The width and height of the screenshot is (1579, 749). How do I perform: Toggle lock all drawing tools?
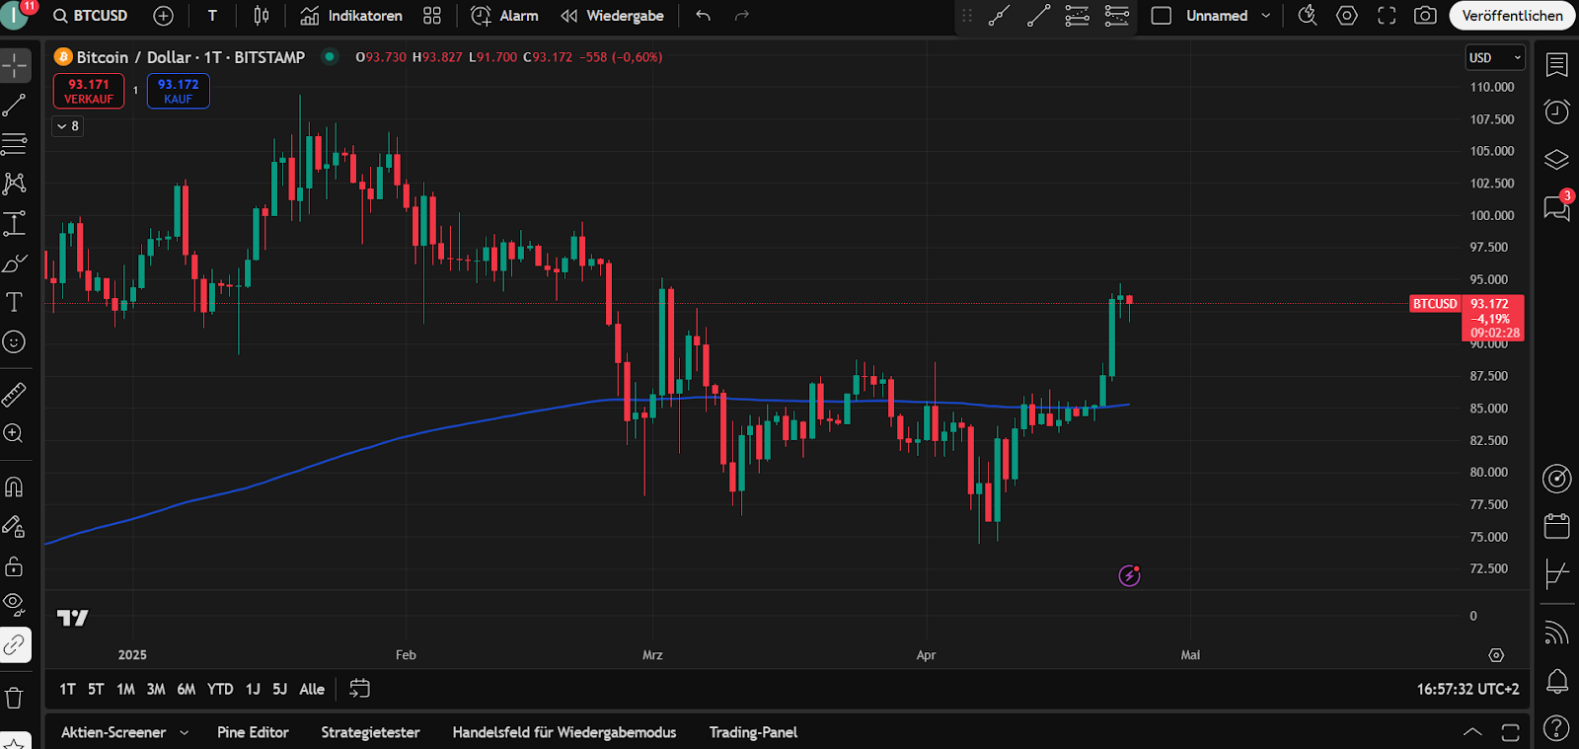[x=15, y=566]
